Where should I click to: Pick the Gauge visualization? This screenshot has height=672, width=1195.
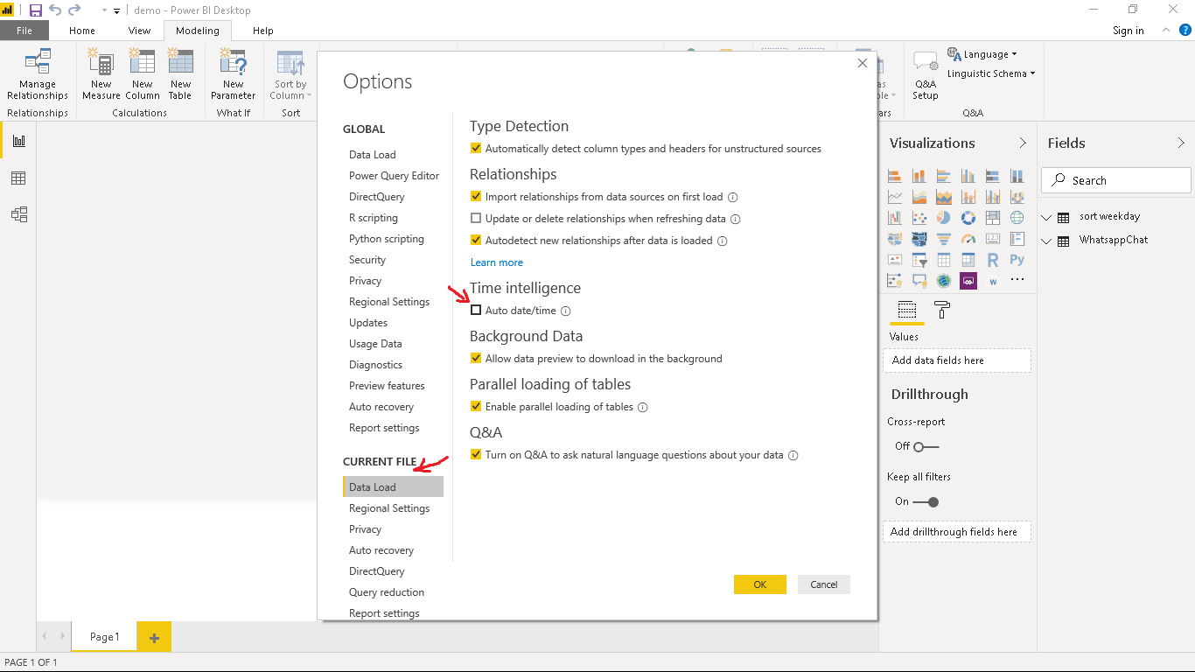(968, 239)
